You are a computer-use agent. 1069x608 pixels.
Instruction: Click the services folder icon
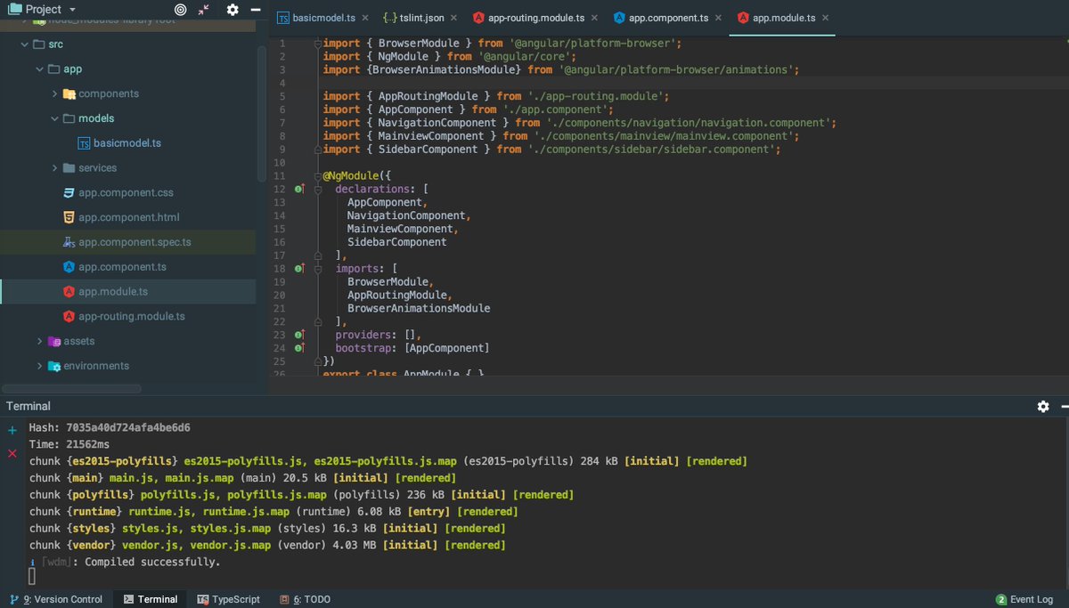(x=69, y=167)
